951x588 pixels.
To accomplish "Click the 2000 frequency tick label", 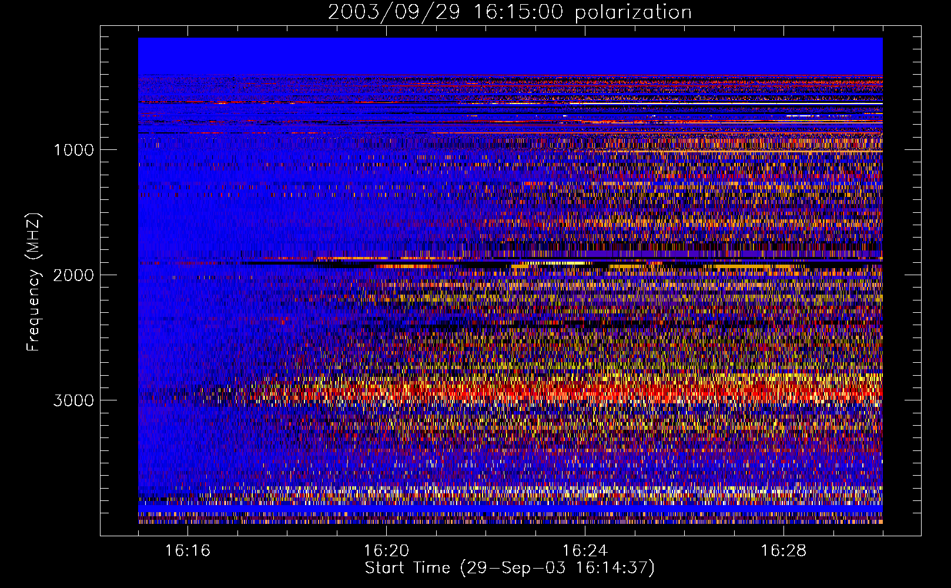I will (x=73, y=275).
